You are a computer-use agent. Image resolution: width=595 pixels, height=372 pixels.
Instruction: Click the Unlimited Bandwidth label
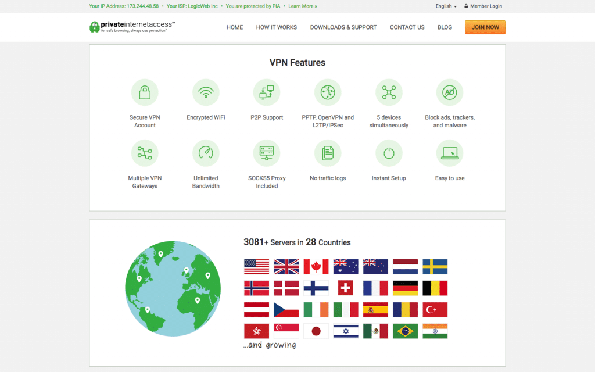[206, 182]
